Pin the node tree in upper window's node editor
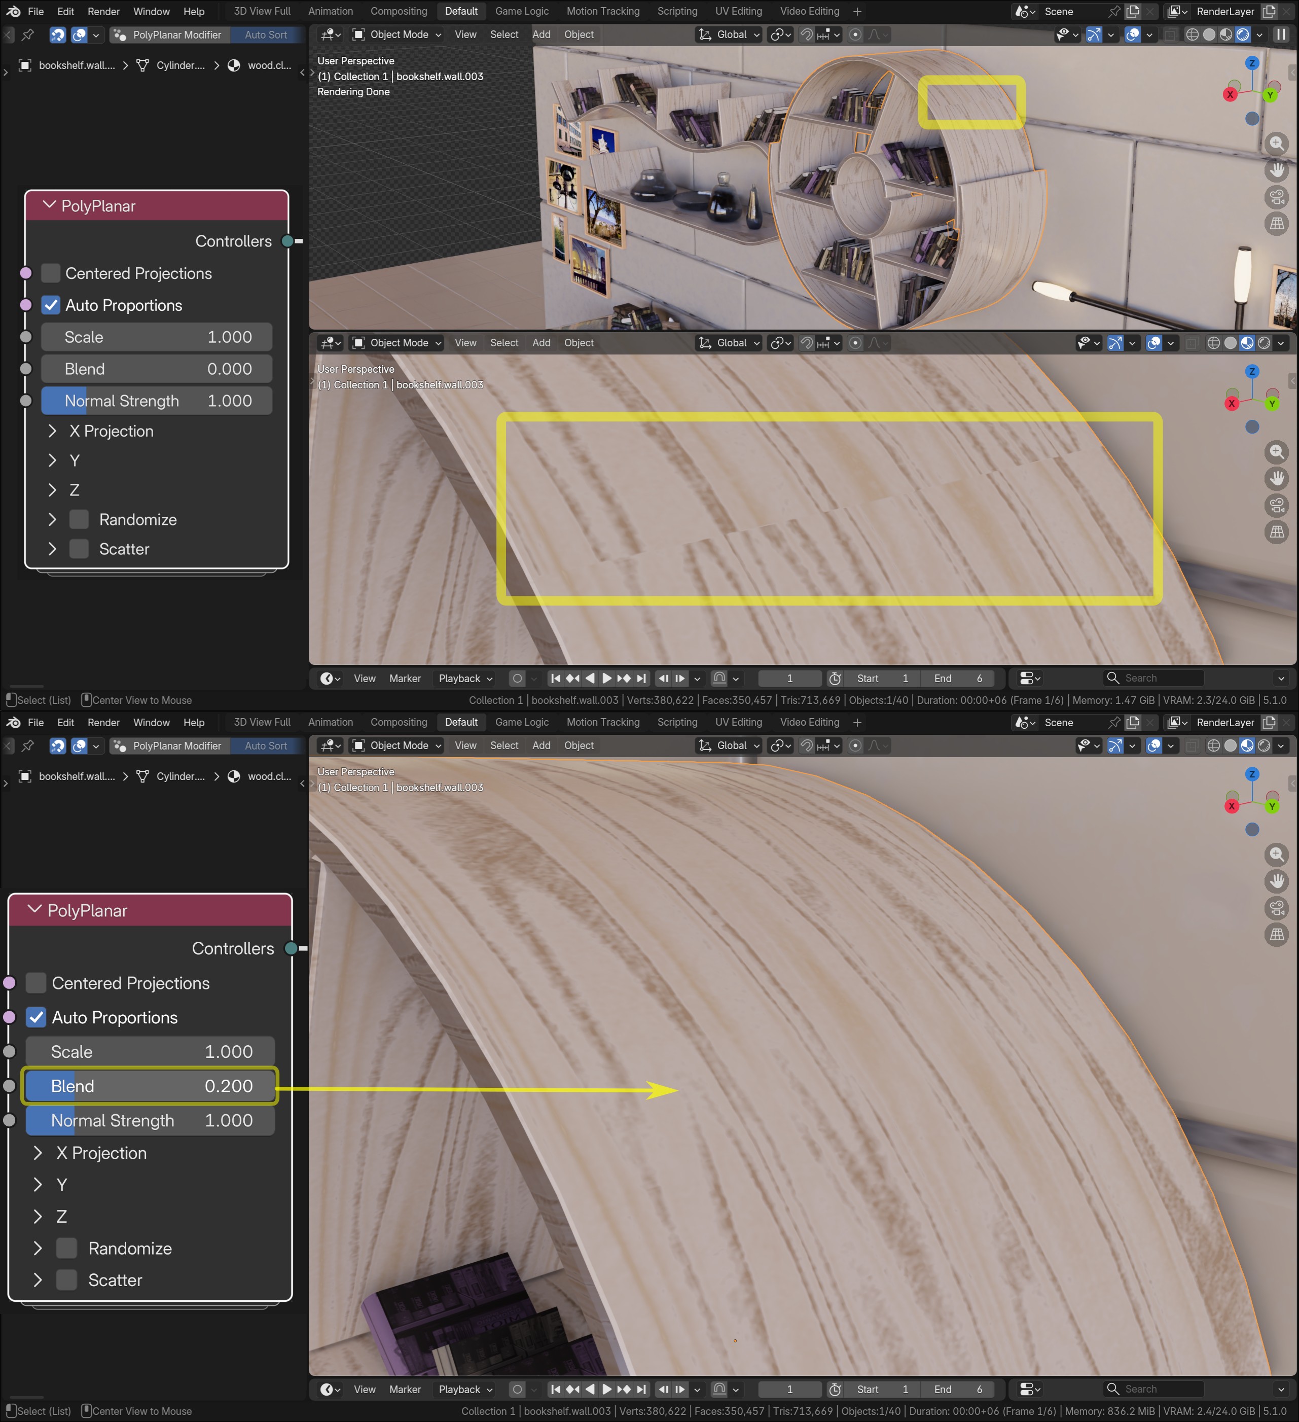This screenshot has height=1422, width=1299. tap(27, 34)
